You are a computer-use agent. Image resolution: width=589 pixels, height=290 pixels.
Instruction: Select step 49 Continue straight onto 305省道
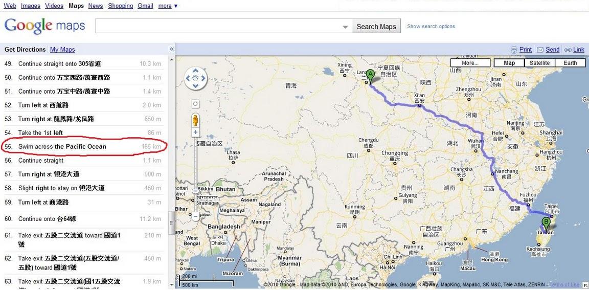click(x=83, y=64)
